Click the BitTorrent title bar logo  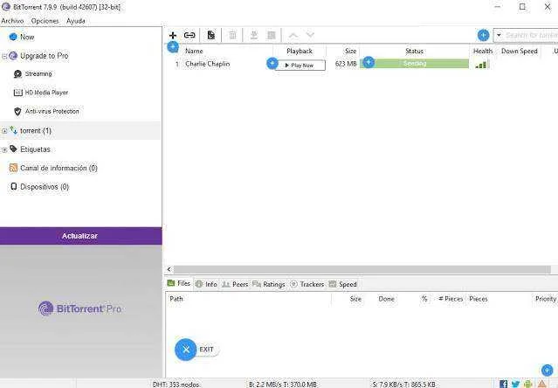[x=6, y=7]
